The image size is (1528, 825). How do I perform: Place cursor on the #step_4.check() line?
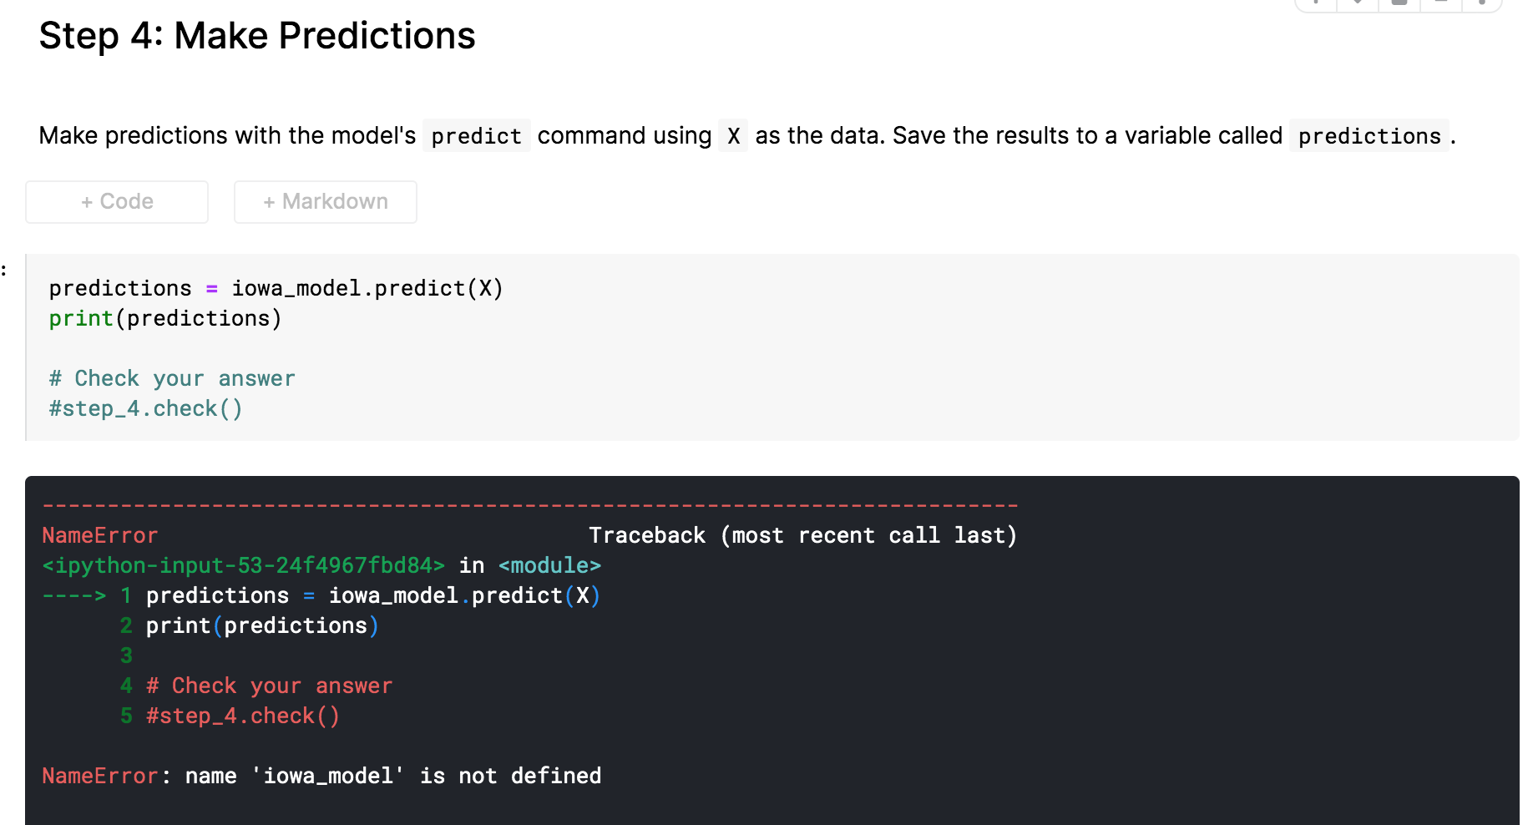tap(146, 408)
